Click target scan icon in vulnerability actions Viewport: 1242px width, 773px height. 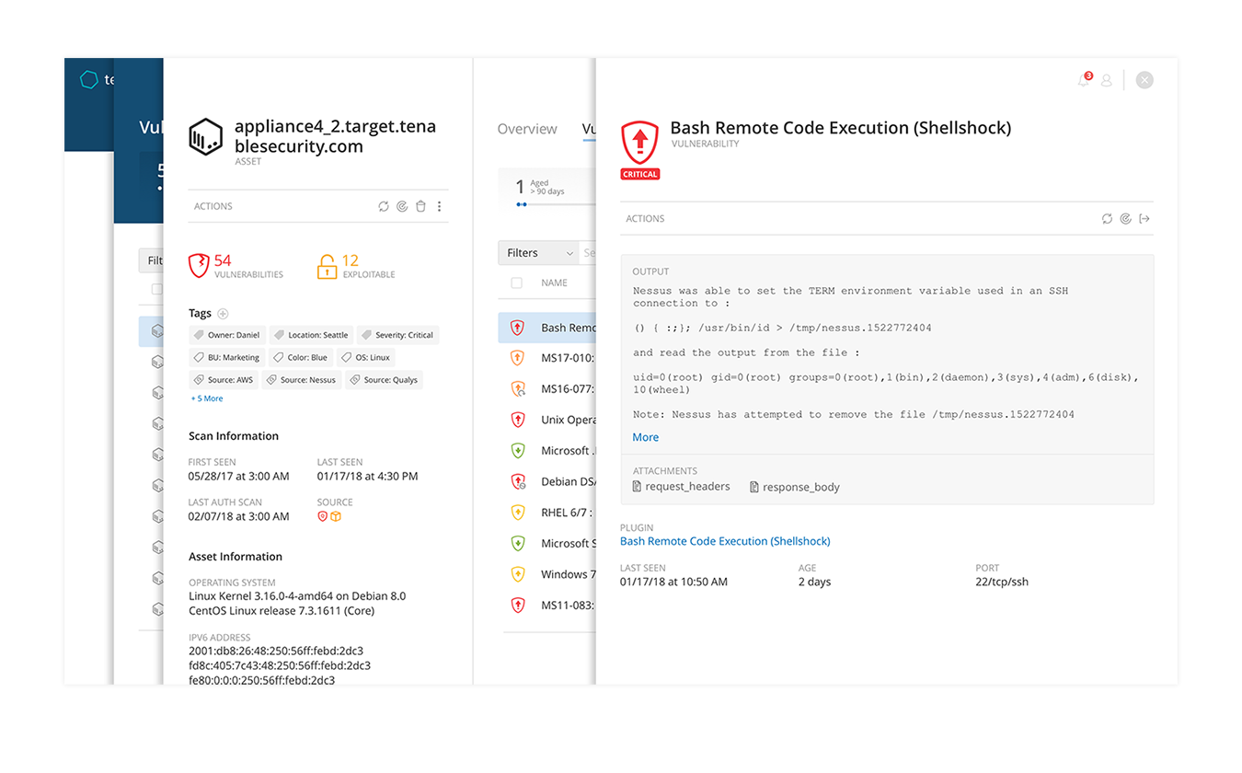pyautogui.click(x=1126, y=219)
